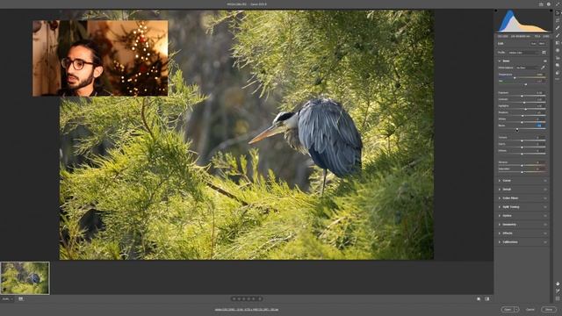Expand the Geometry panel
Viewport: 562px width, 316px height.
(500, 225)
